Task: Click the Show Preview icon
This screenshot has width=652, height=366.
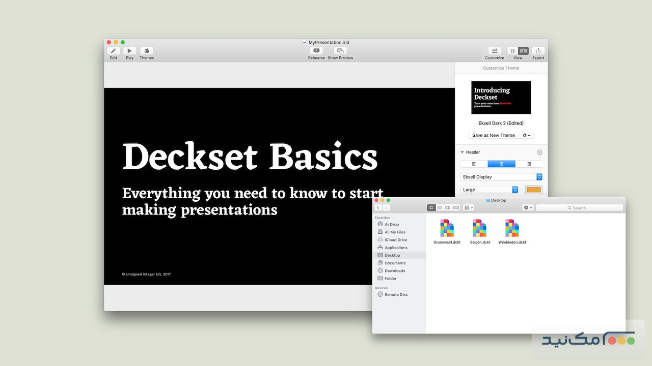Action: [340, 51]
